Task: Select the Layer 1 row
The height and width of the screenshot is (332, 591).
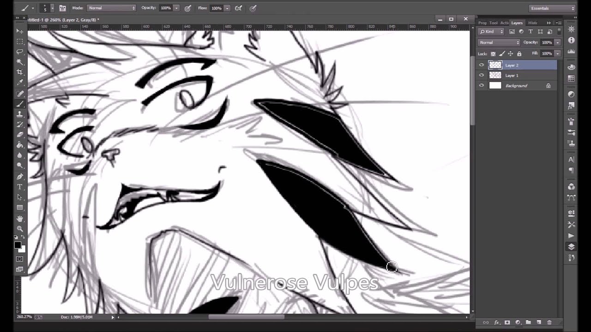Action: pos(517,75)
